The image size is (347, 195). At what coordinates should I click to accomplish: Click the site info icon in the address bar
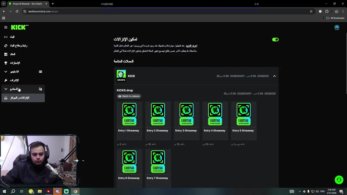[x=25, y=11]
